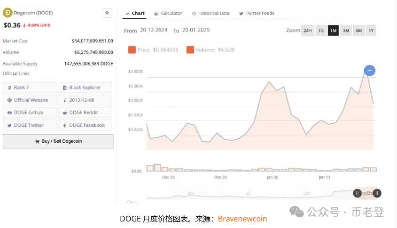Select the 1M zoom range
397x228 pixels.
[333, 30]
